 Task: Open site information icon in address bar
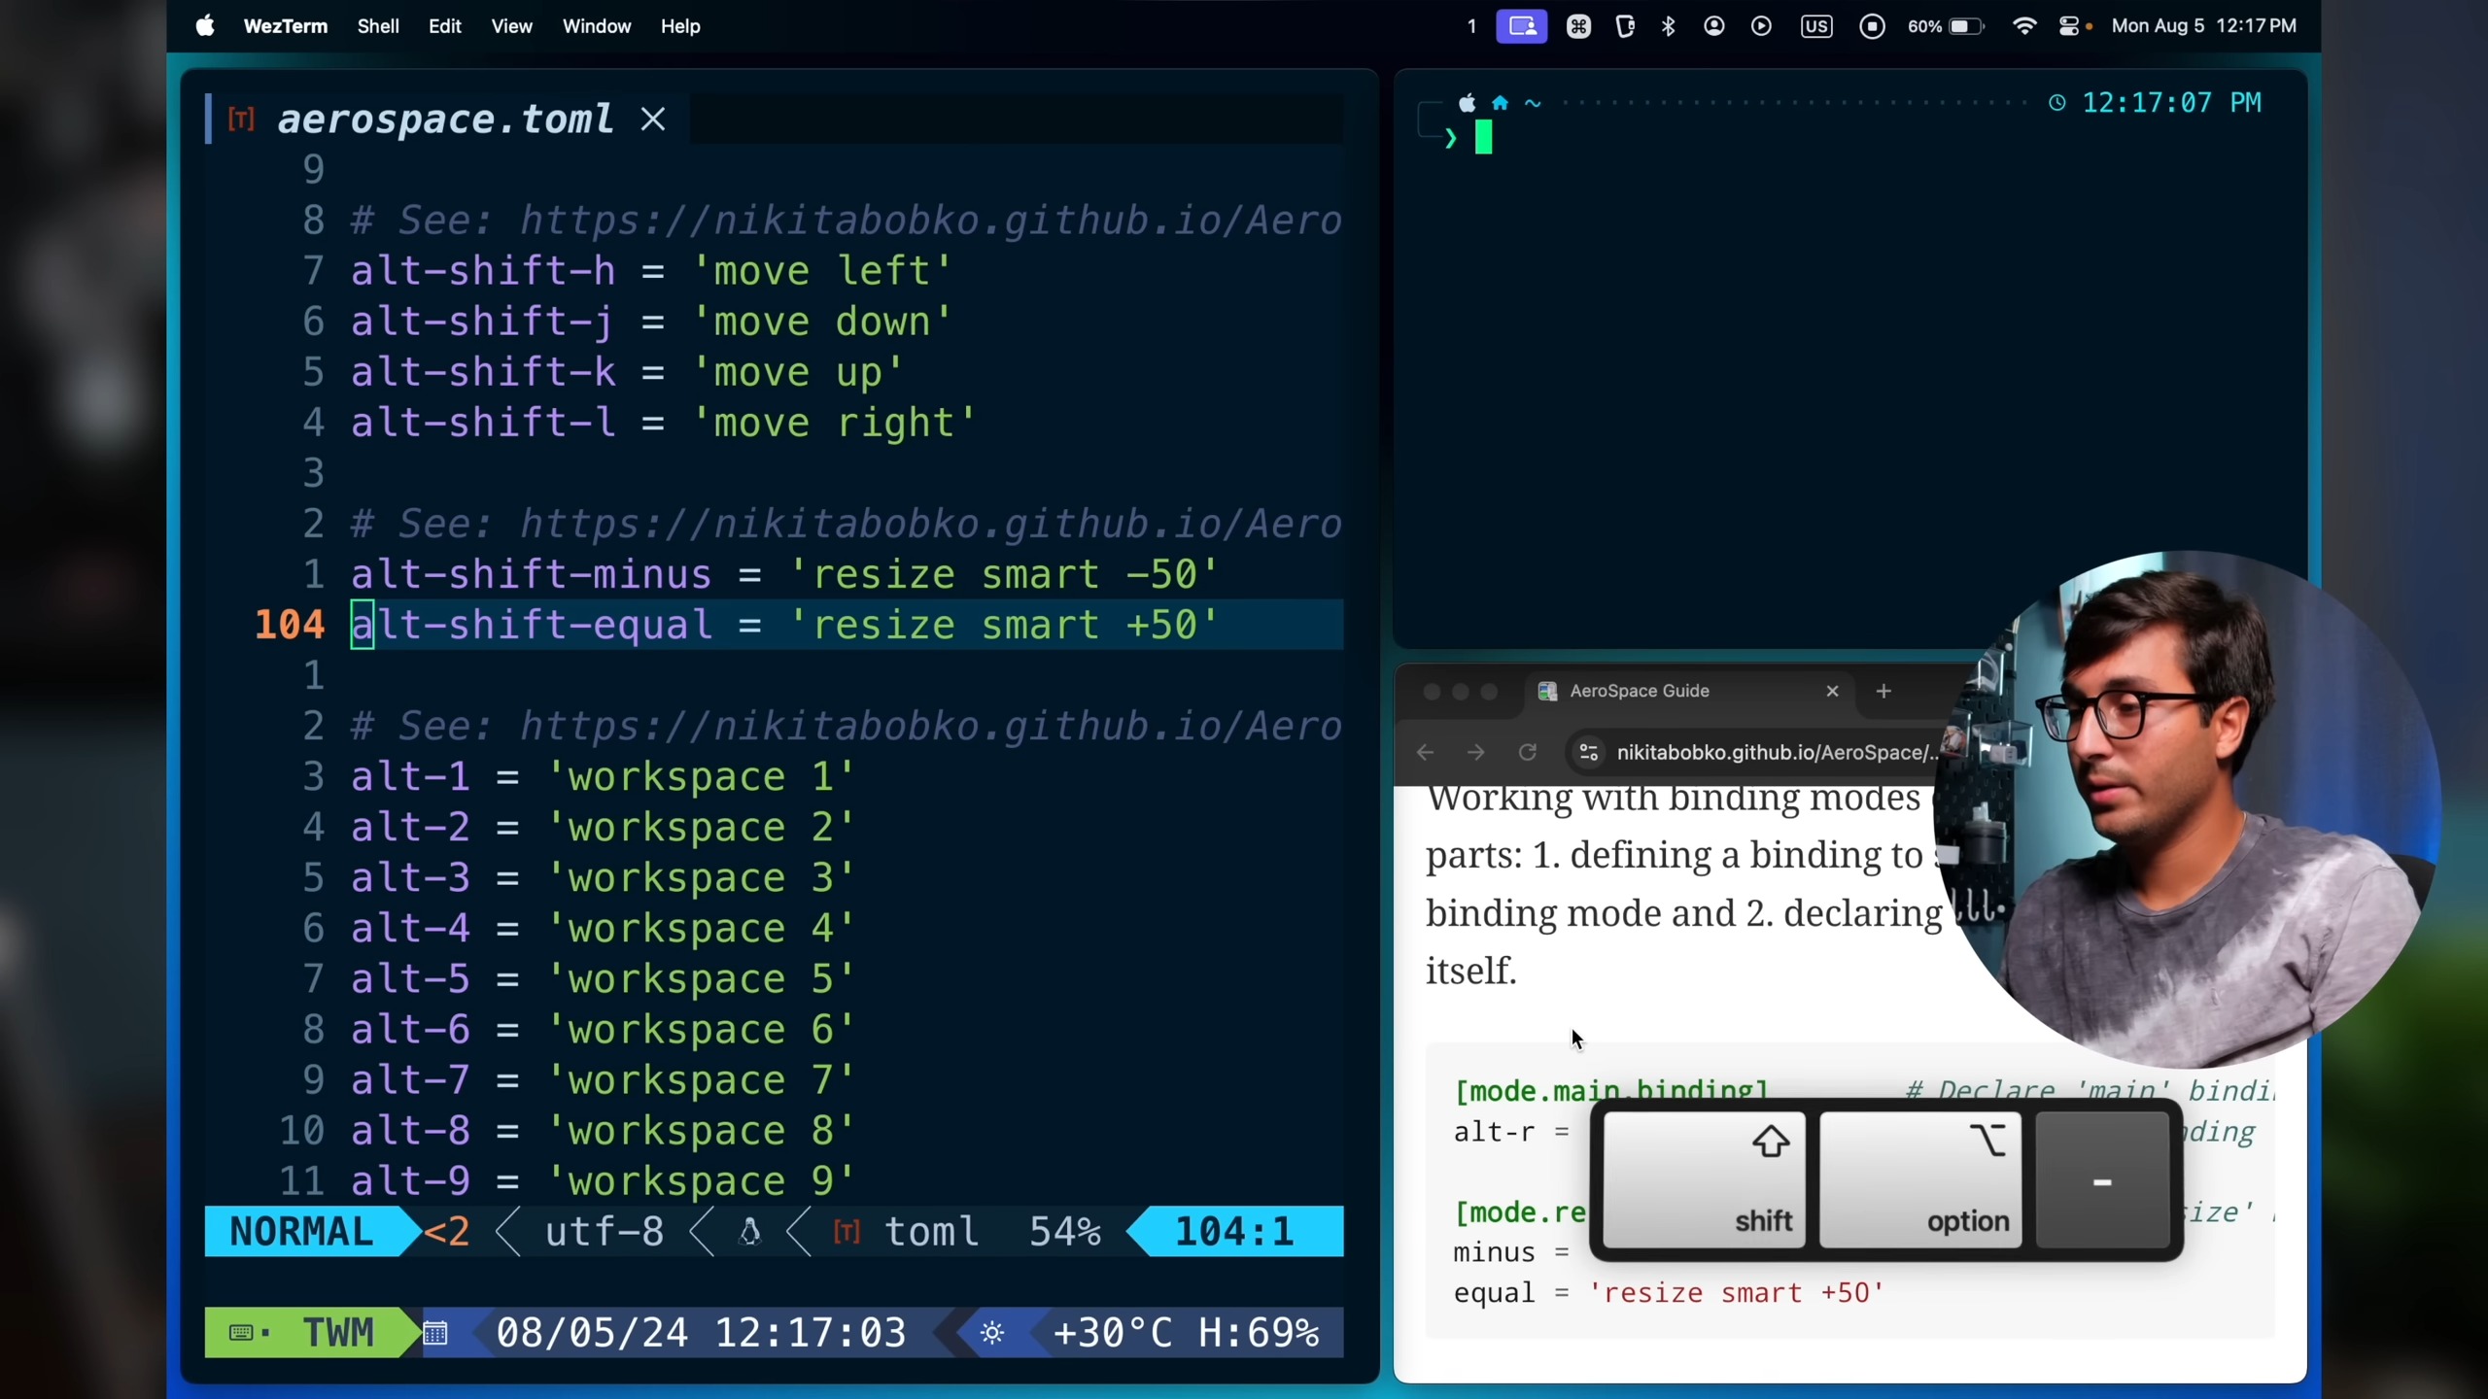(1589, 752)
